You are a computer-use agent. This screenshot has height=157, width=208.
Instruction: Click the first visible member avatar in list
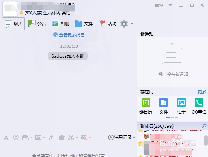(x=146, y=136)
